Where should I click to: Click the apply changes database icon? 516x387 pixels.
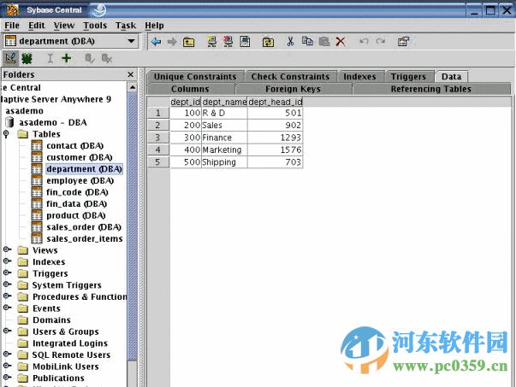[90, 58]
